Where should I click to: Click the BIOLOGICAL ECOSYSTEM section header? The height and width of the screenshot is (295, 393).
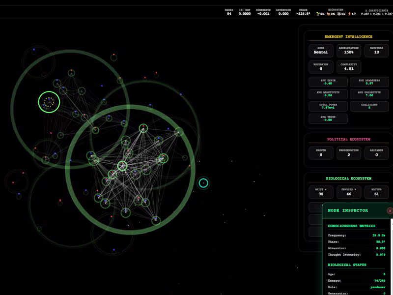(349, 177)
